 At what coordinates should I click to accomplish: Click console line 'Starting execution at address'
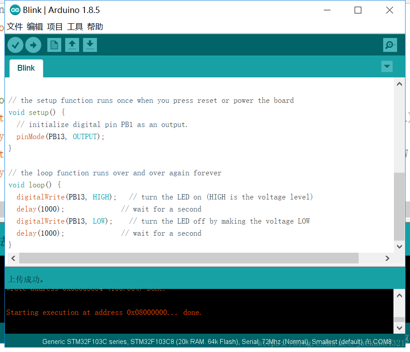pos(104,313)
